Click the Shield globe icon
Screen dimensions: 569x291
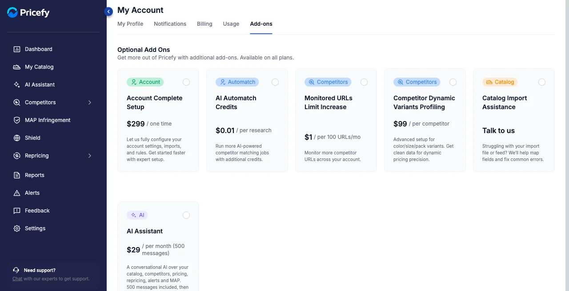(17, 138)
